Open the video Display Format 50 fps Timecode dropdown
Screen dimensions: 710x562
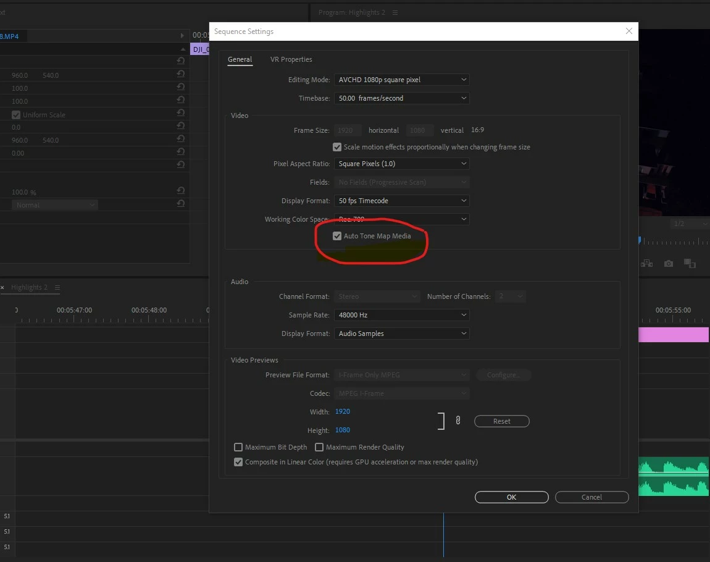401,201
